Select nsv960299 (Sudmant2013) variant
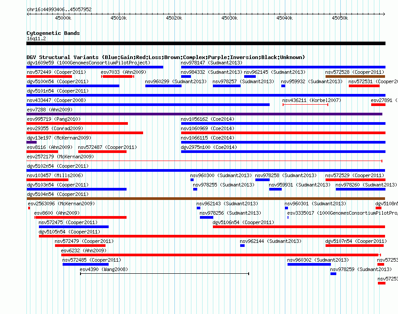Screen dimensions: 398x314 point(176,81)
